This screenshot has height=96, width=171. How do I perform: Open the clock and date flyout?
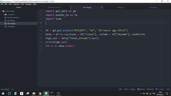point(160,94)
